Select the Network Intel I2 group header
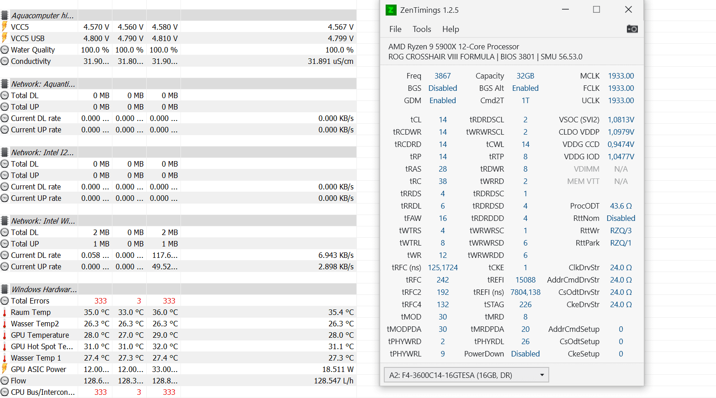The width and height of the screenshot is (716, 398). (178, 152)
